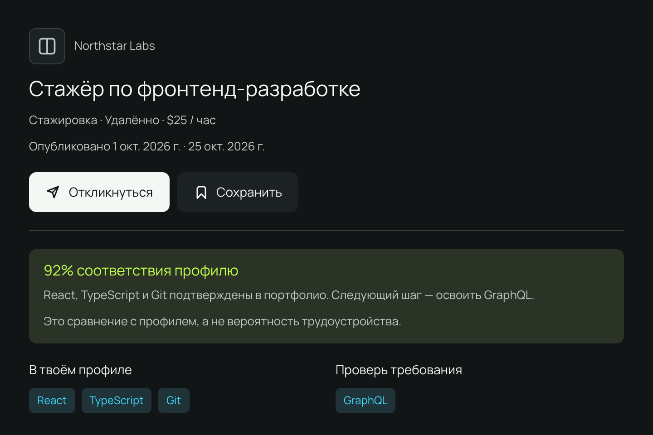This screenshot has height=435, width=653.
Task: Click the Northstar Labs company logo icon
Action: (47, 46)
